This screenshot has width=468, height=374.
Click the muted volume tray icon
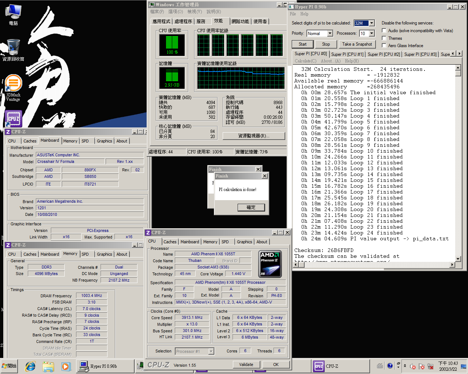point(413,366)
